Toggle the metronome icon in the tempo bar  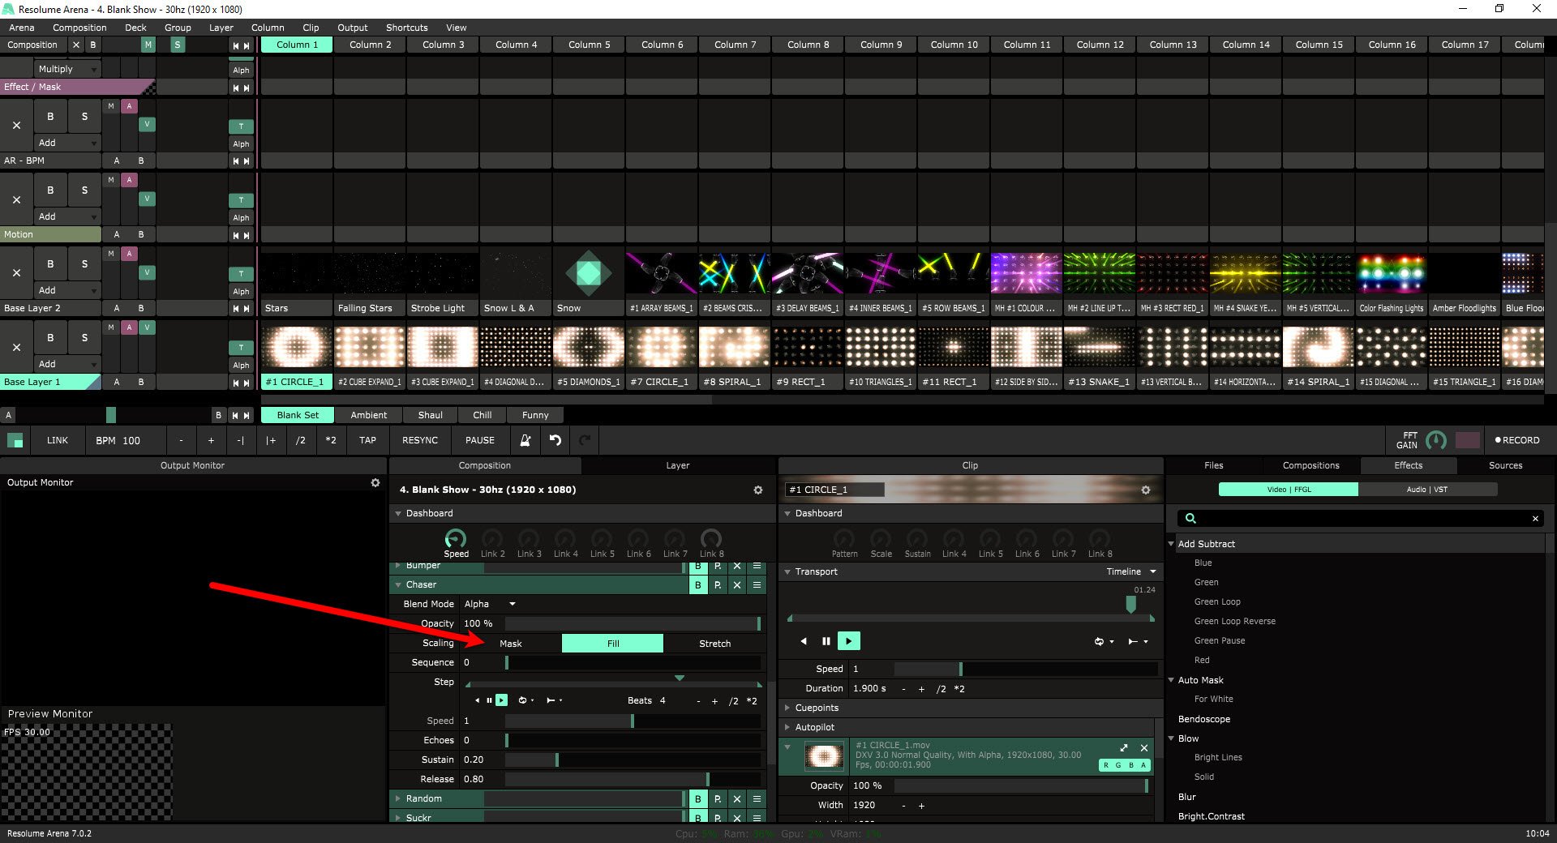(525, 440)
